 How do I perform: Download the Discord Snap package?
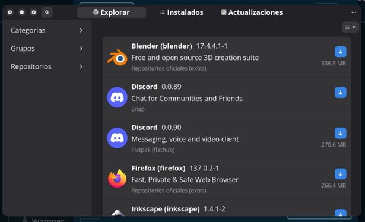340,93
